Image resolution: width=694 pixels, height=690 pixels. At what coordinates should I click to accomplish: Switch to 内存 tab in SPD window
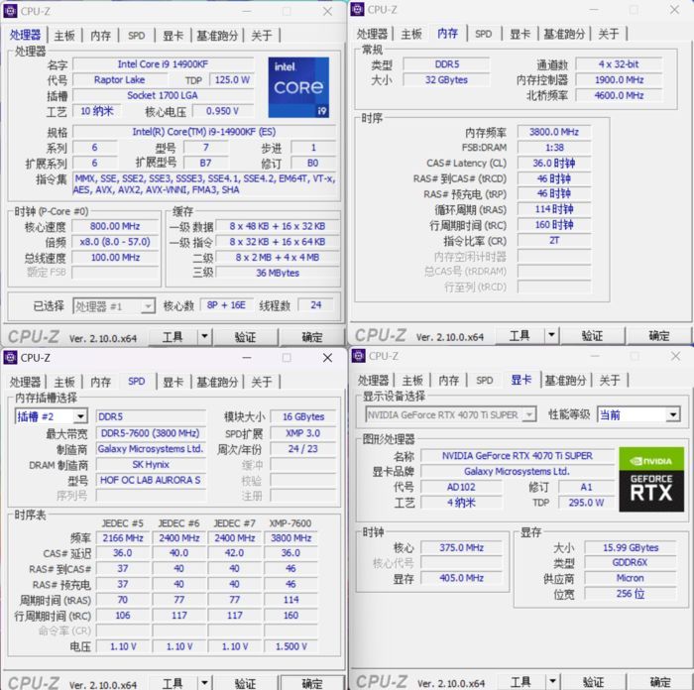coord(100,382)
